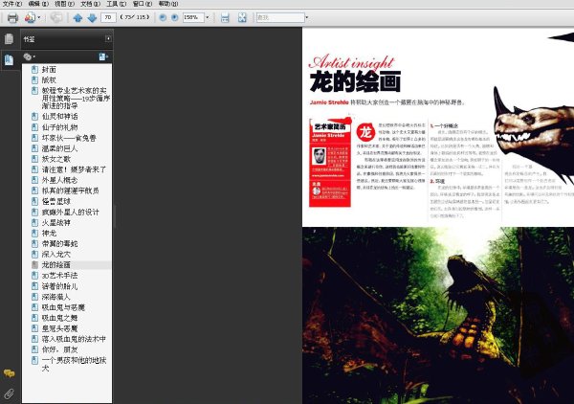This screenshot has width=574, height=404.
Task: Go to next page with down arrow
Action: [92, 17]
